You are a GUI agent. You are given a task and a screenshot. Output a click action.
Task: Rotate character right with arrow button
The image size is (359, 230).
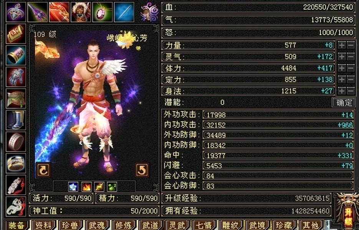coord(142,170)
